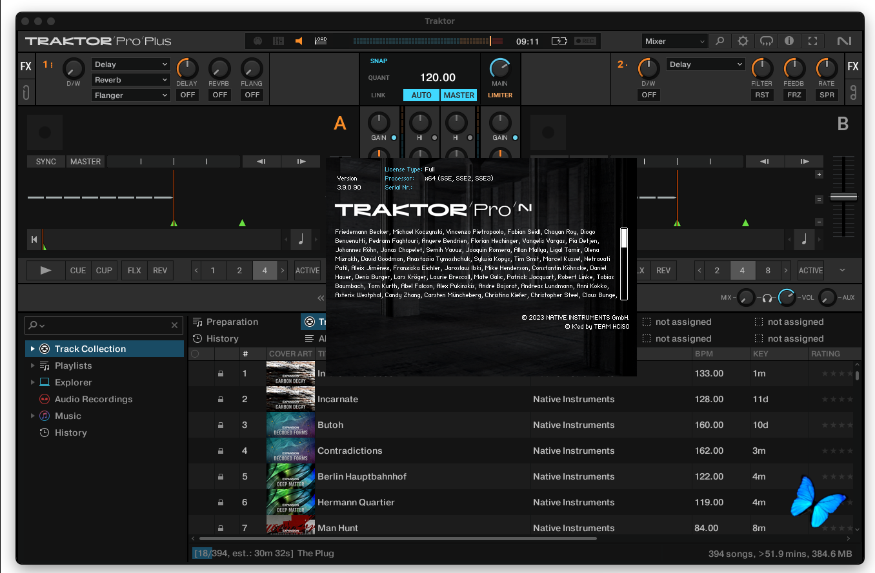Viewport: 875px width, 573px height.
Task: Click the right FX panel button
Action: (x=853, y=66)
